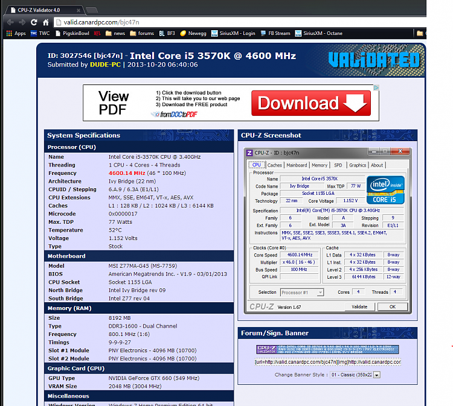Open the news bookmarks folder
Viewport: 453px width, 406px height.
[x=115, y=33]
